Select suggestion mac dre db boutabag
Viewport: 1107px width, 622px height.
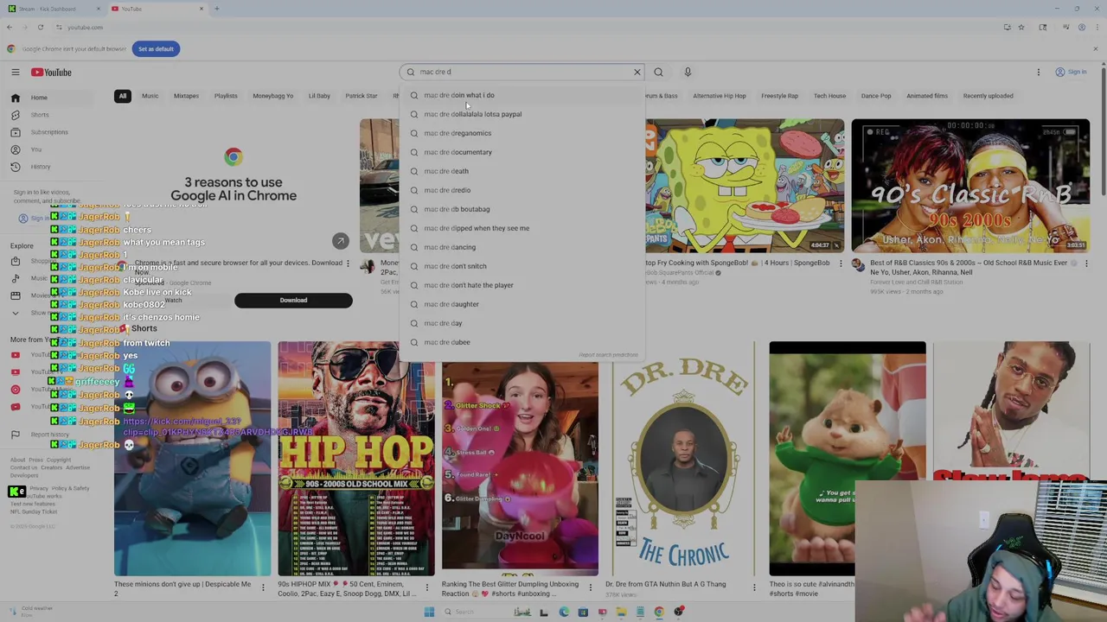tap(523, 209)
